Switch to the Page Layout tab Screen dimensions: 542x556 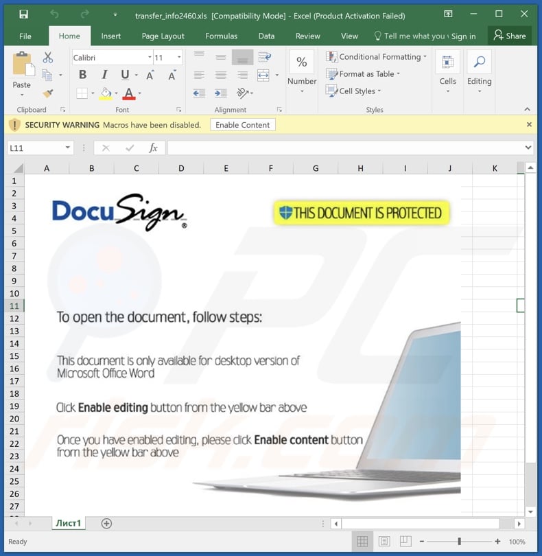(x=163, y=36)
